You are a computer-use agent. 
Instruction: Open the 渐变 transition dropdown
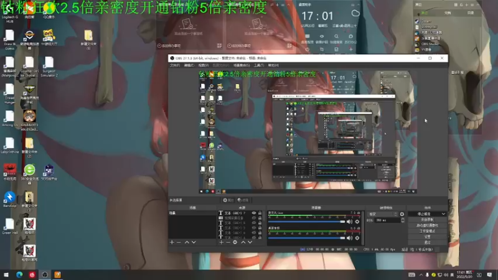(x=382, y=214)
